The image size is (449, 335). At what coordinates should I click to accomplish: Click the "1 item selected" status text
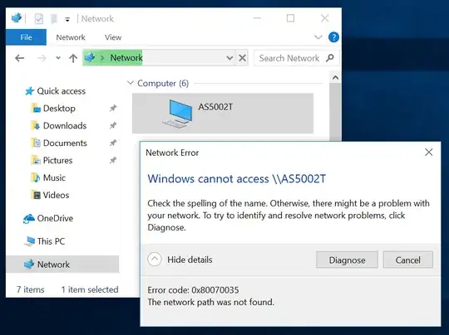[90, 289]
